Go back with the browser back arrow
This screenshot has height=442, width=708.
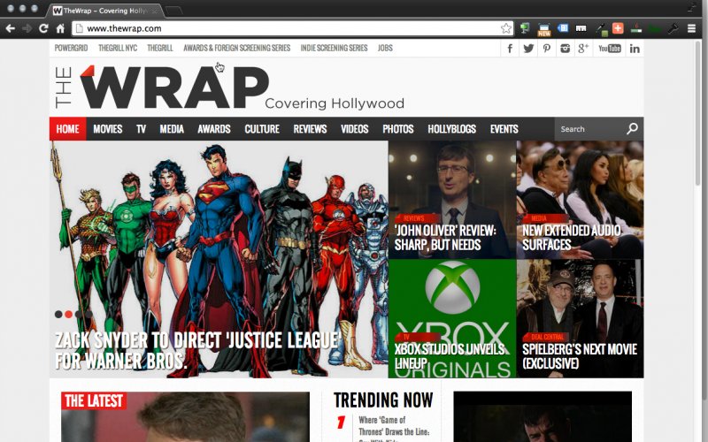(x=11, y=28)
